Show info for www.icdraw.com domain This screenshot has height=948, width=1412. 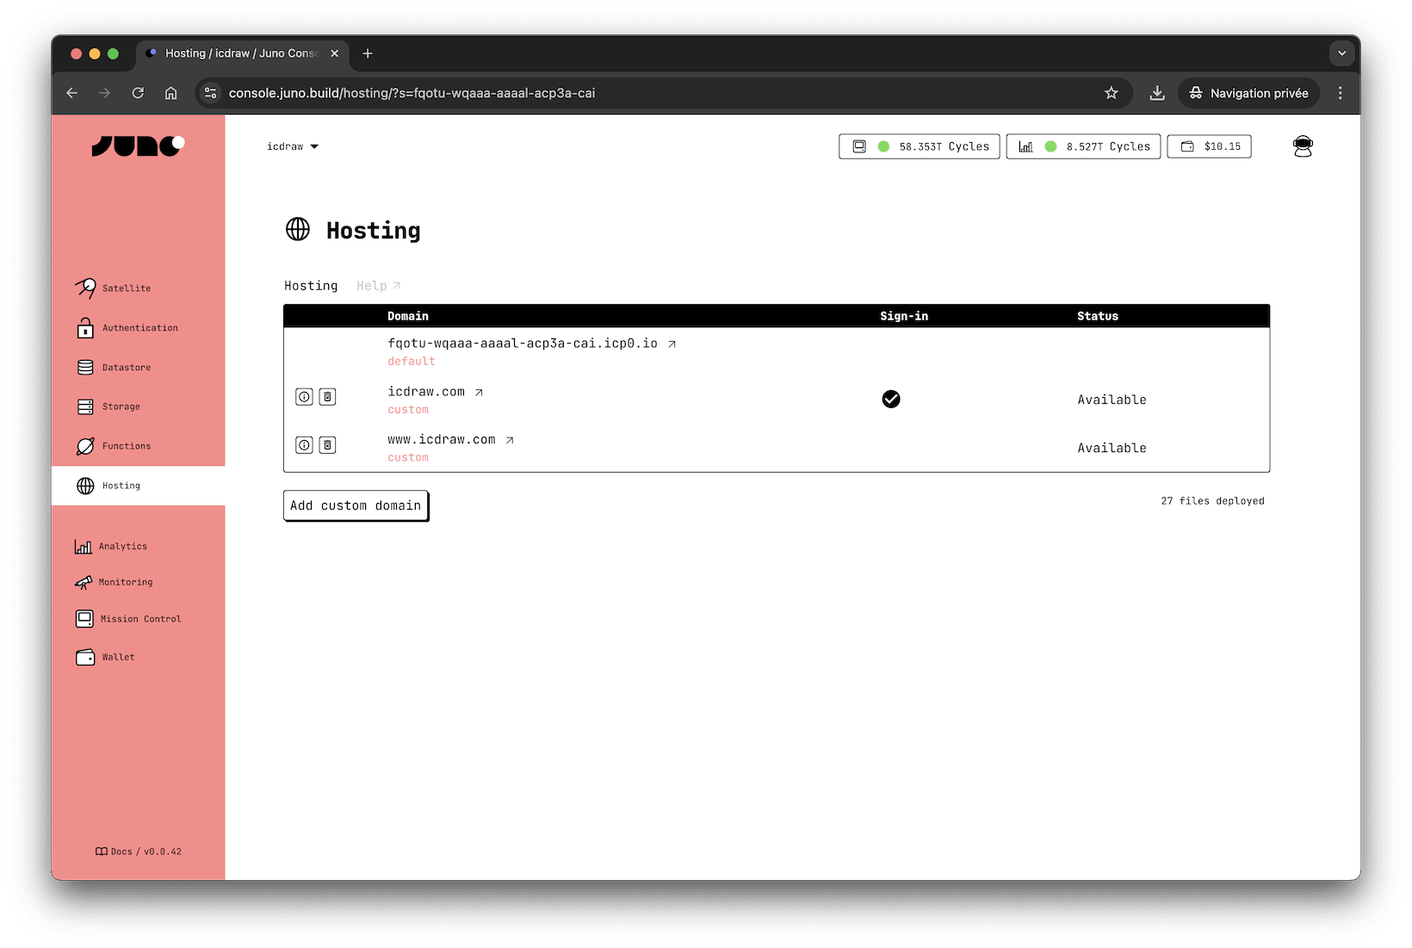coord(303,444)
